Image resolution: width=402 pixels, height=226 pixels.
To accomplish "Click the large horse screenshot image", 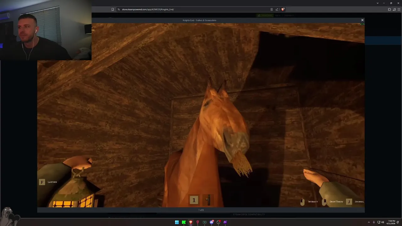I will (201, 115).
